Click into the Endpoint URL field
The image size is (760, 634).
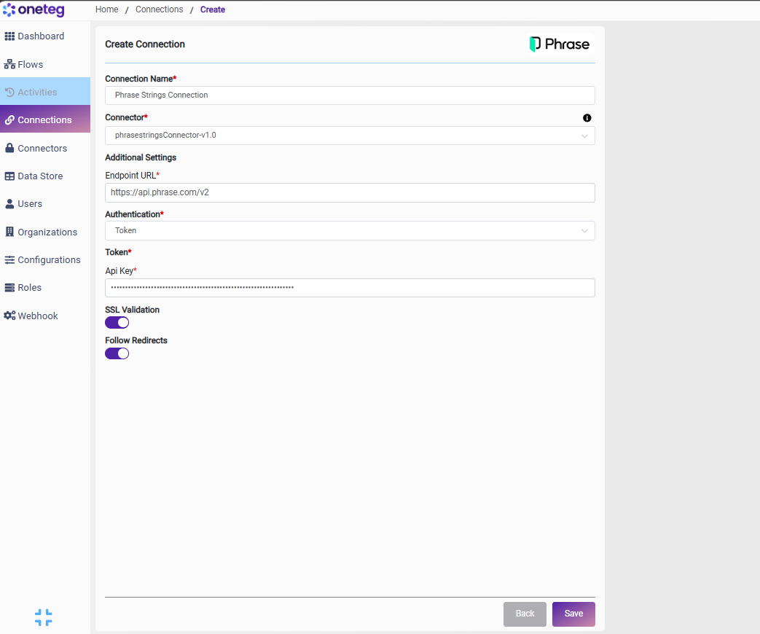pos(350,192)
